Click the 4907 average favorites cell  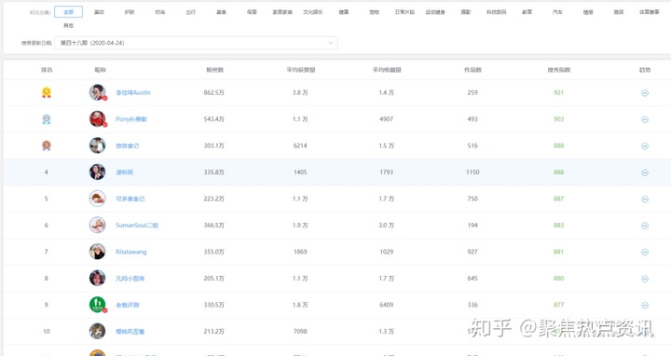point(386,119)
